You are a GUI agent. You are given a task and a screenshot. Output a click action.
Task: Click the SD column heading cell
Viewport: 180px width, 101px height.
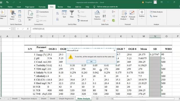coord(155,49)
